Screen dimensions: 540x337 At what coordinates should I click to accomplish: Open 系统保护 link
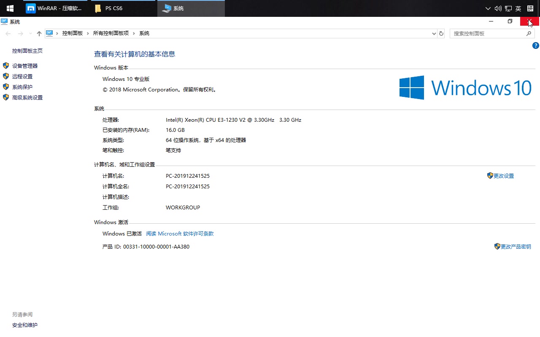click(x=22, y=87)
